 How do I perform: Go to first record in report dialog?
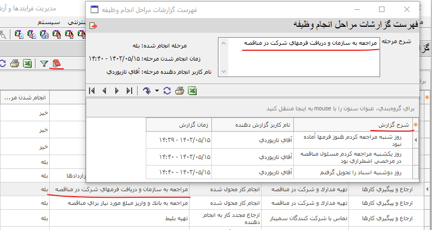click(x=92, y=91)
